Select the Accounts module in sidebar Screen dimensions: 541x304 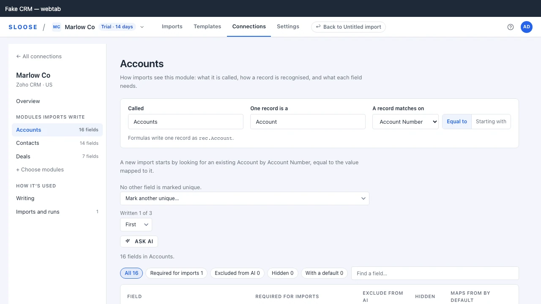click(57, 130)
